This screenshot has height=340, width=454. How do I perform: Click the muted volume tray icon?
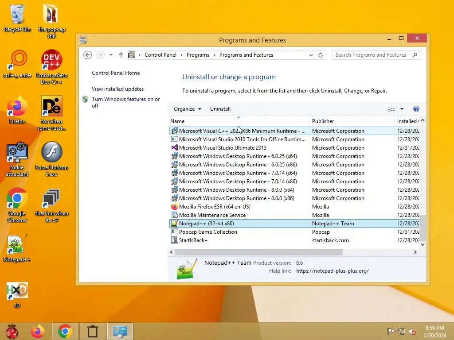(412, 331)
